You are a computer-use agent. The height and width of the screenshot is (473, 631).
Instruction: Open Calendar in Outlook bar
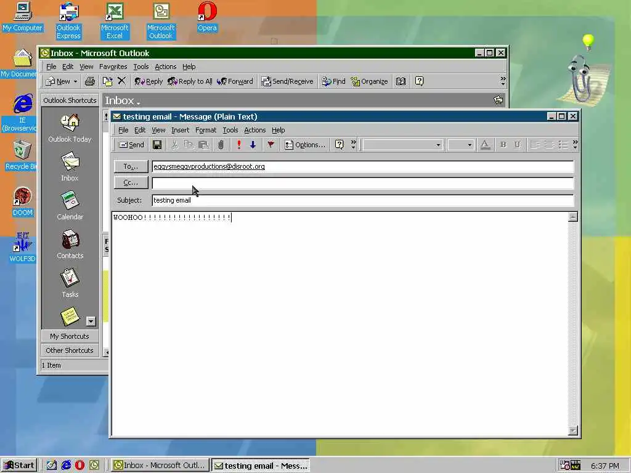click(x=70, y=206)
